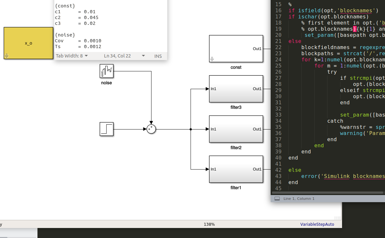385x238 pixels.
Task: Click the horizontal scrollbar of code editor
Action: (x=327, y=192)
